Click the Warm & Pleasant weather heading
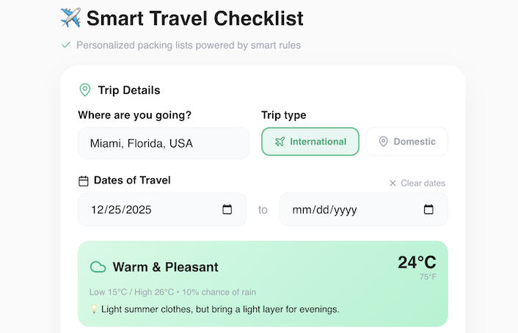 pos(165,267)
